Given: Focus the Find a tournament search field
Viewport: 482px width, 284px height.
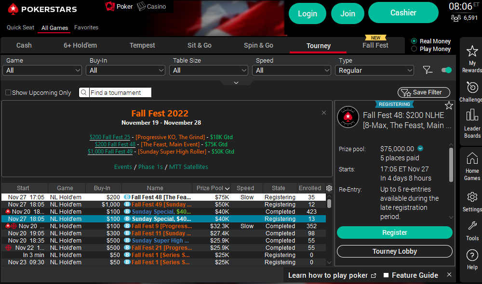Looking at the screenshot, I should pos(120,92).
